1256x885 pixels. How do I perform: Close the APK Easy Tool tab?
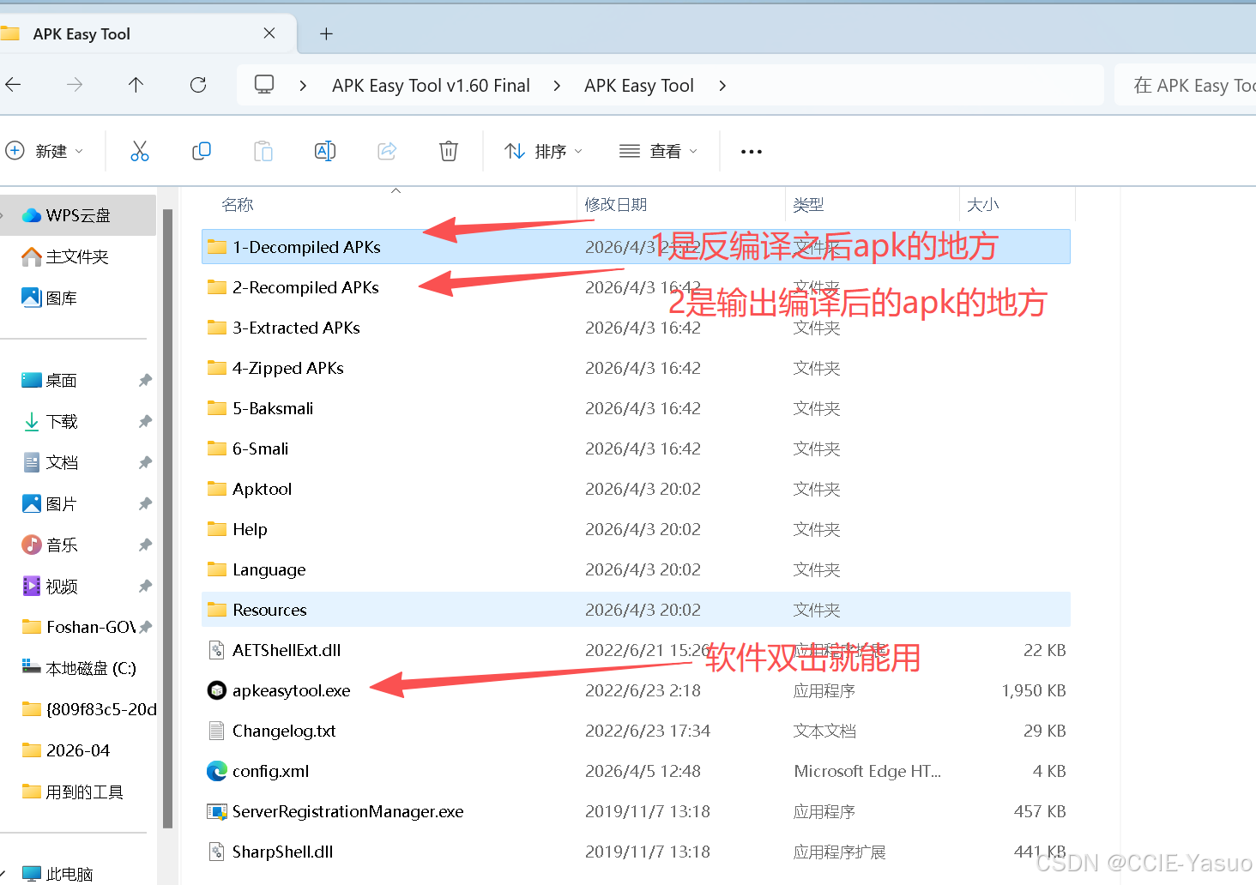pos(269,33)
